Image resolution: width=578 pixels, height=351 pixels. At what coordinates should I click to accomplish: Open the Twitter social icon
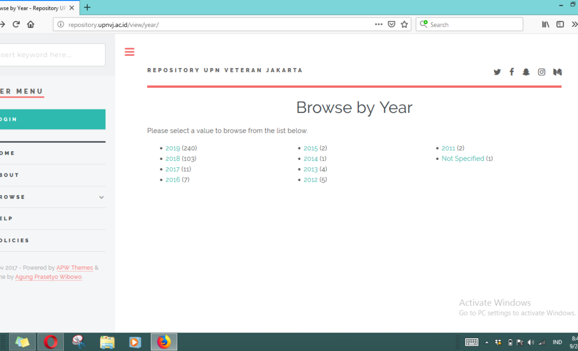click(x=497, y=72)
